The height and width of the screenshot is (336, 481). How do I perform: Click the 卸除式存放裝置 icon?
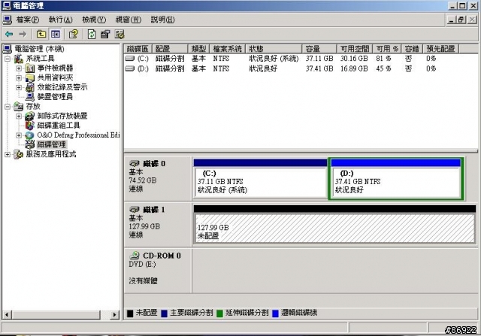point(30,116)
